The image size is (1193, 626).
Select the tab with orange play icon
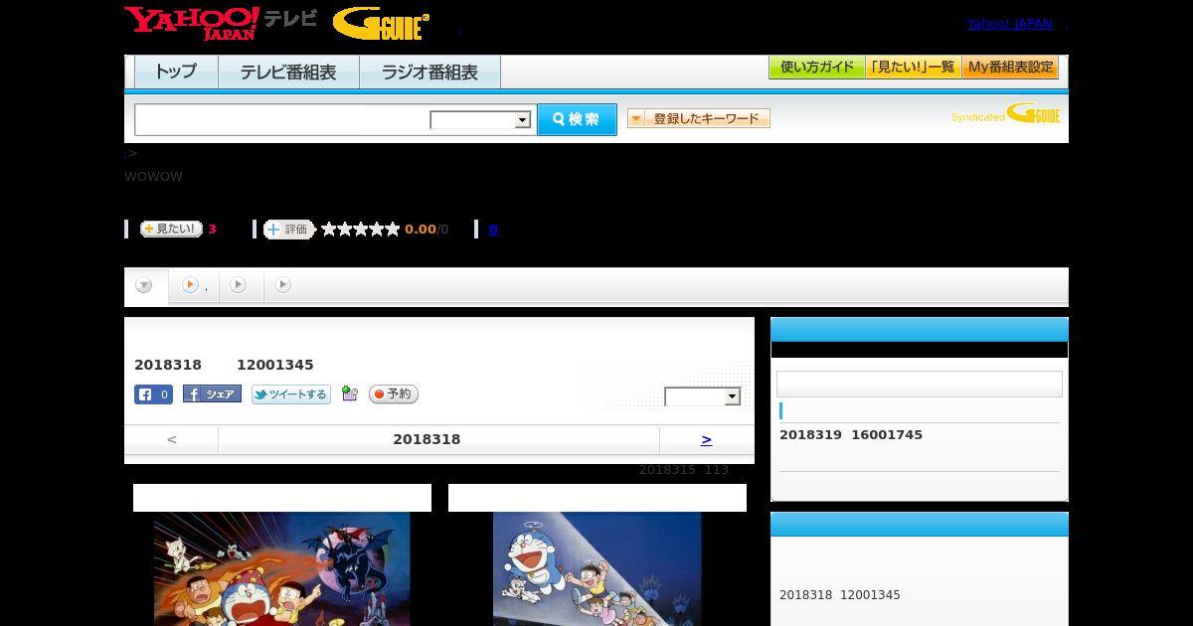193,285
